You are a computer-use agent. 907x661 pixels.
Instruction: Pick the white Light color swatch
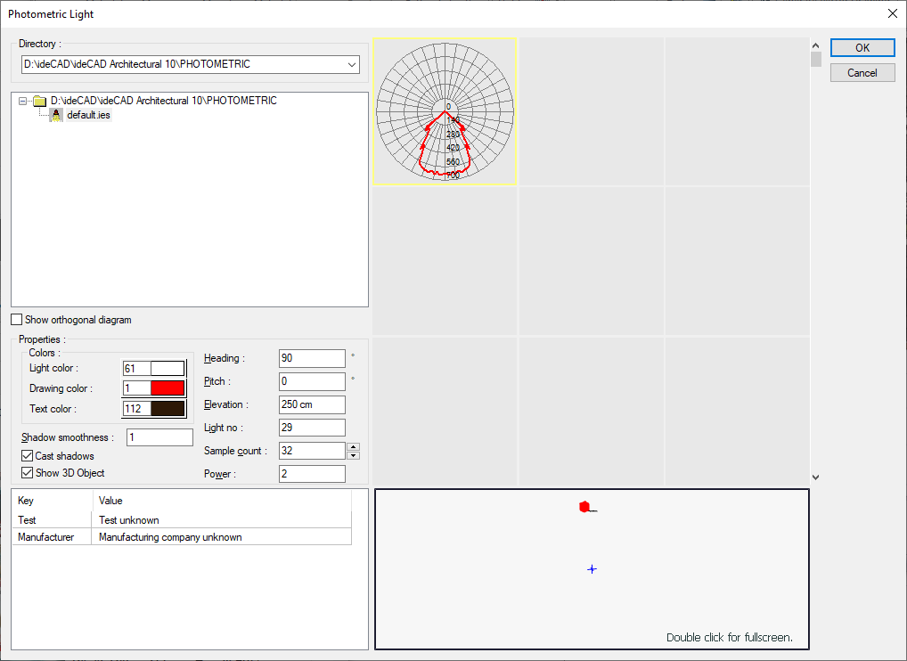coord(168,369)
